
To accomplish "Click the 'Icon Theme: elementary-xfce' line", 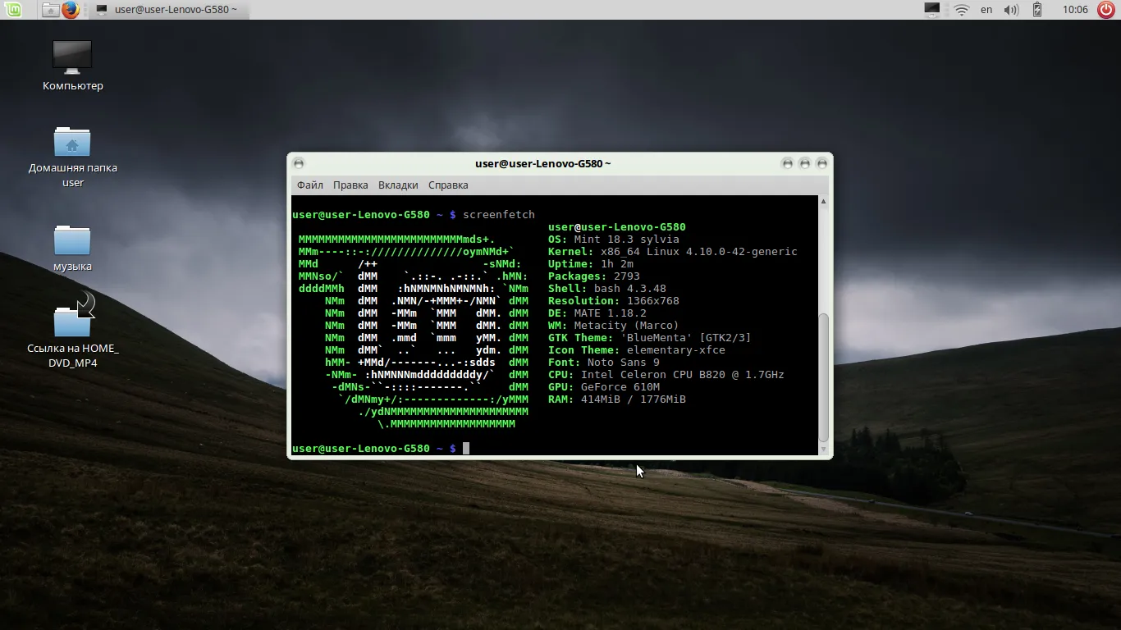I will (637, 350).
